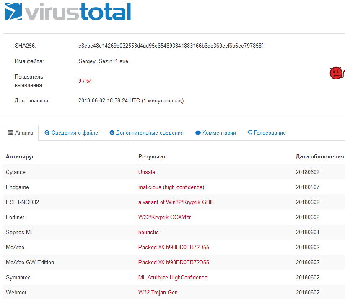Click the VirusTotal logo
This screenshot has height=299, width=345.
pos(67,12)
